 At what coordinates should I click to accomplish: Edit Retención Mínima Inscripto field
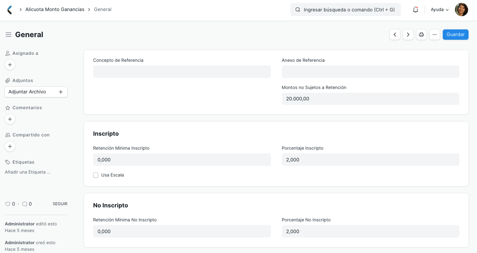[182, 160]
